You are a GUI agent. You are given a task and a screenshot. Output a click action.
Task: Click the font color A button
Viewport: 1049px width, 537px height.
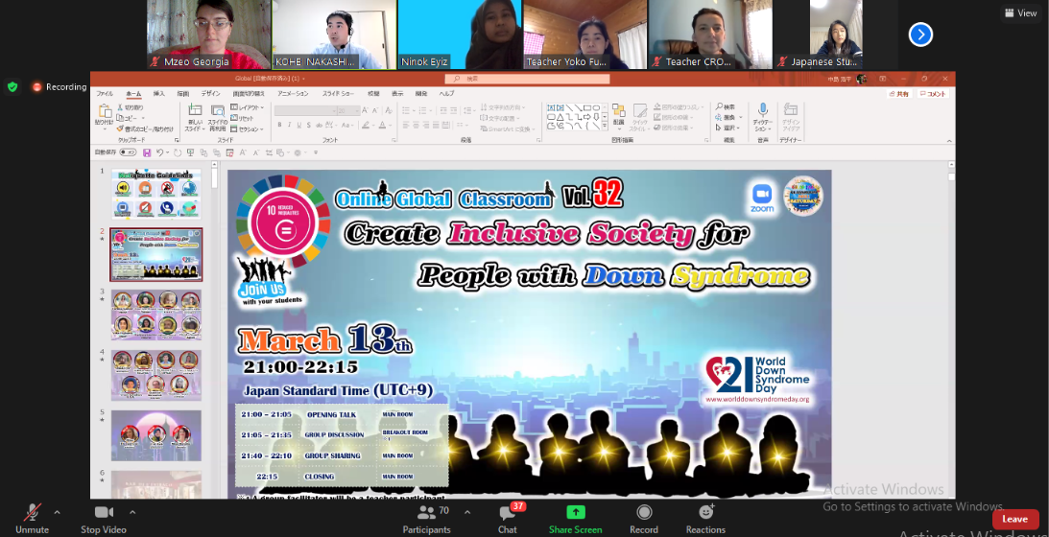[x=382, y=125]
